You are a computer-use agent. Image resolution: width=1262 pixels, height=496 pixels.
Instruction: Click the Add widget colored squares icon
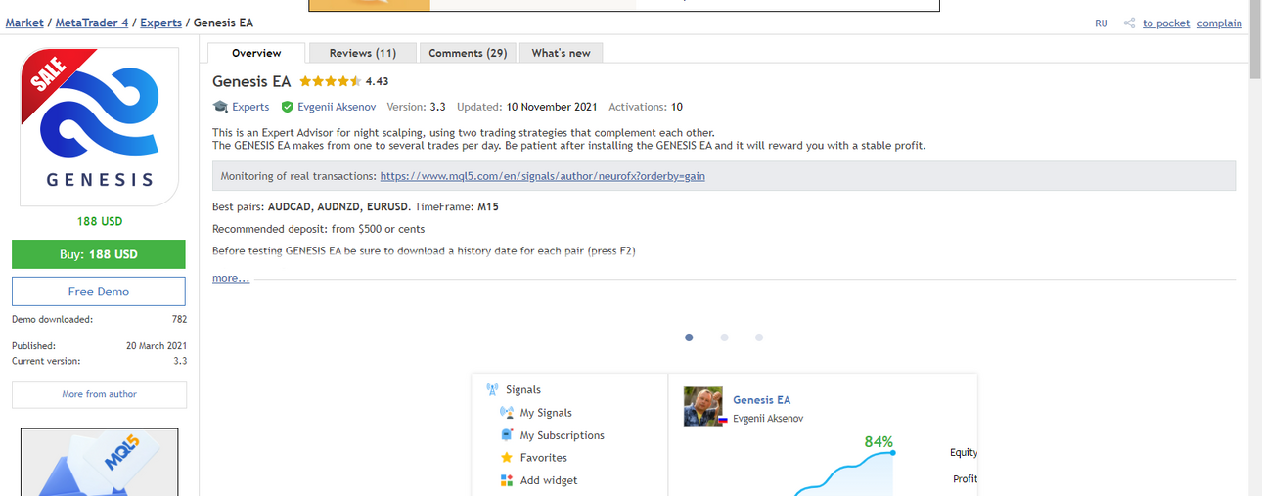pos(507,480)
